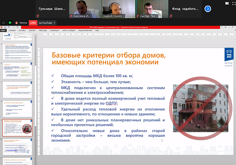Open the ФАЙЛ tab
Viewport: 236px width, 165px height.
coord(3,30)
